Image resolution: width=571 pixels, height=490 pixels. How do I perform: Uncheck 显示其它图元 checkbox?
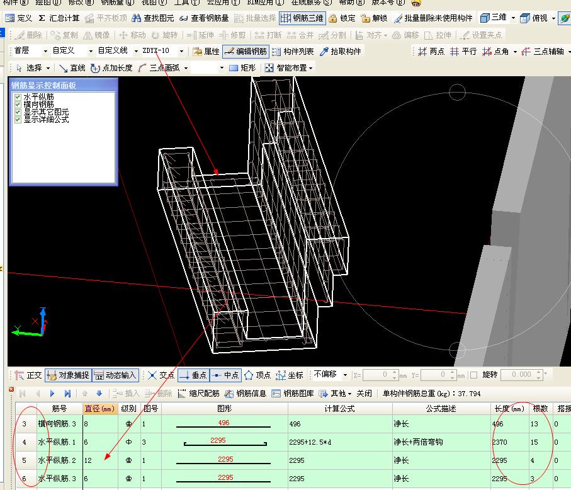pyautogui.click(x=18, y=112)
